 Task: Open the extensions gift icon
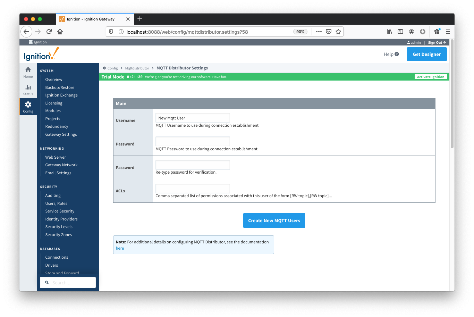coord(437,32)
